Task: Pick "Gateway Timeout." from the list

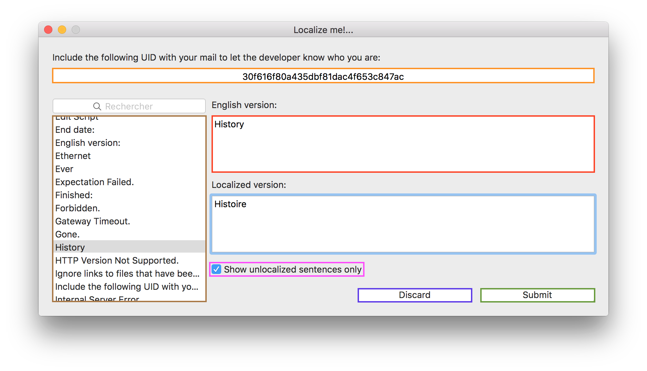Action: point(93,221)
